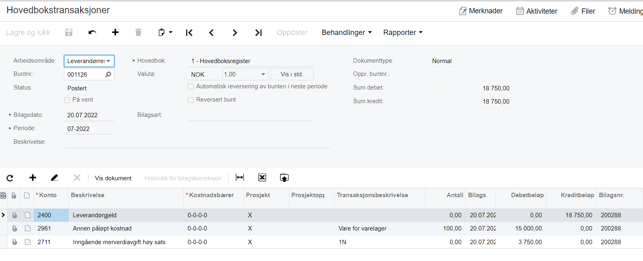Go to the next record
The height and width of the screenshot is (261, 643).
(235, 33)
